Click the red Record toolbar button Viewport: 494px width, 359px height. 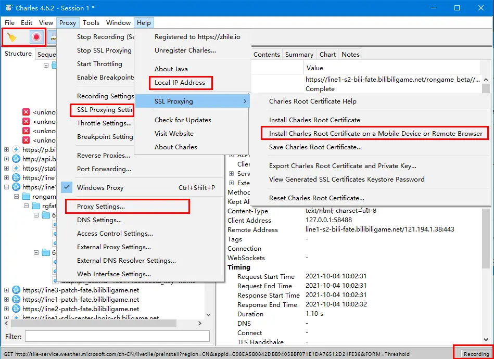click(36, 37)
